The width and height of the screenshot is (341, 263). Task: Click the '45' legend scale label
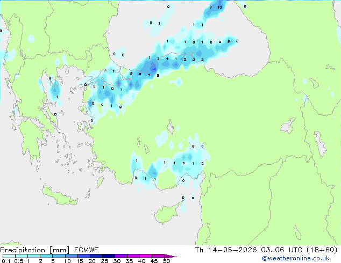[x=154, y=261]
